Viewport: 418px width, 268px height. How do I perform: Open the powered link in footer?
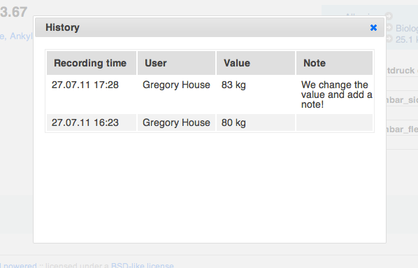[19, 265]
